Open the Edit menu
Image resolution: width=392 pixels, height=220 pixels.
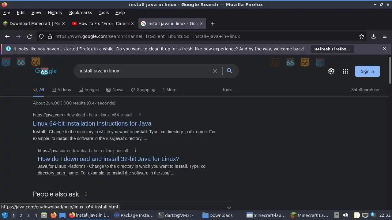[21, 13]
